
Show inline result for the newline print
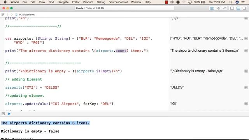coord(246,18)
